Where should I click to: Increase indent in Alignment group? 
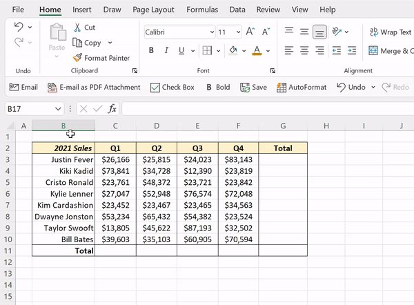coord(352,50)
